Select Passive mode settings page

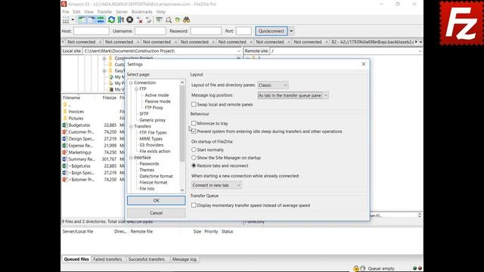[157, 101]
